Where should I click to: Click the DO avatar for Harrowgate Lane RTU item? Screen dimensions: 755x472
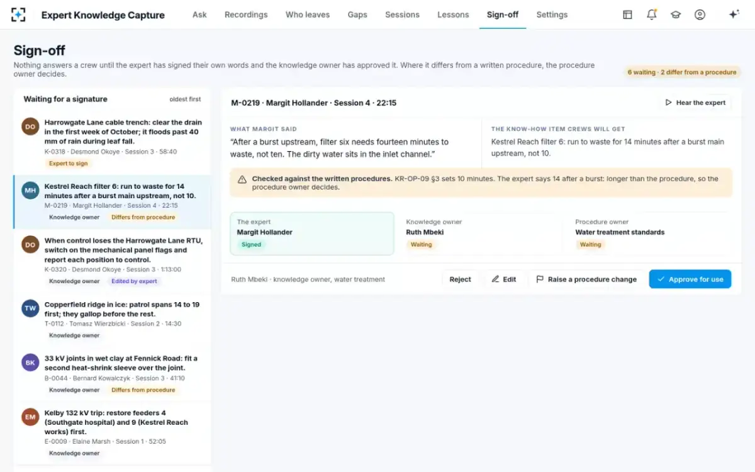point(30,245)
